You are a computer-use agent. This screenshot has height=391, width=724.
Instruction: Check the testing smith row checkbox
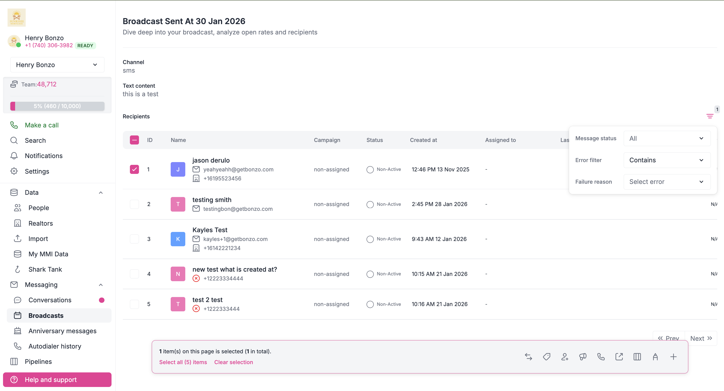134,204
